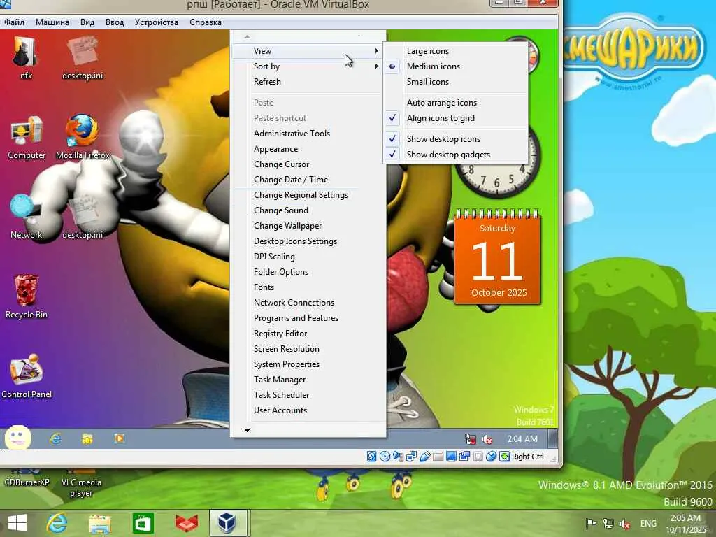Toggle Auto arrange icons
716x537 pixels.
pos(456,103)
